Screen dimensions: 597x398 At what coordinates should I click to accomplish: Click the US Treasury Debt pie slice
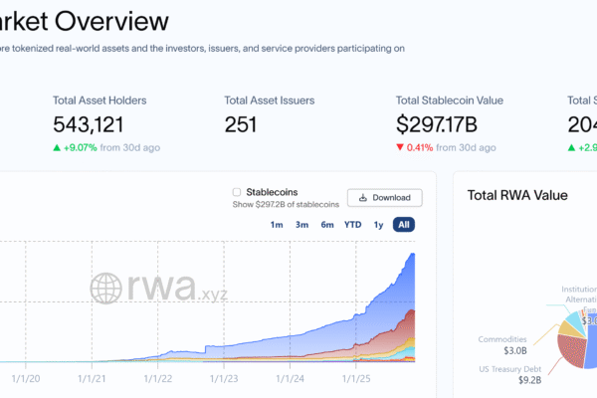(574, 353)
